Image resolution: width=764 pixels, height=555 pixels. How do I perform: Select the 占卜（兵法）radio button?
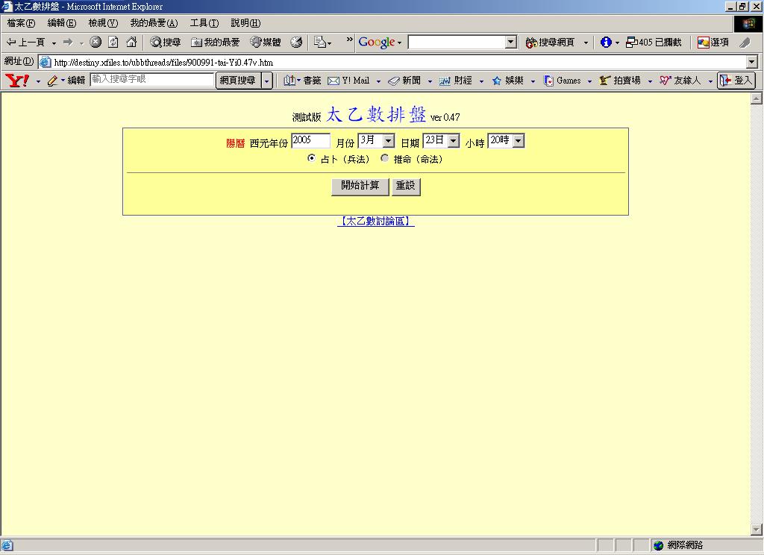(x=311, y=158)
